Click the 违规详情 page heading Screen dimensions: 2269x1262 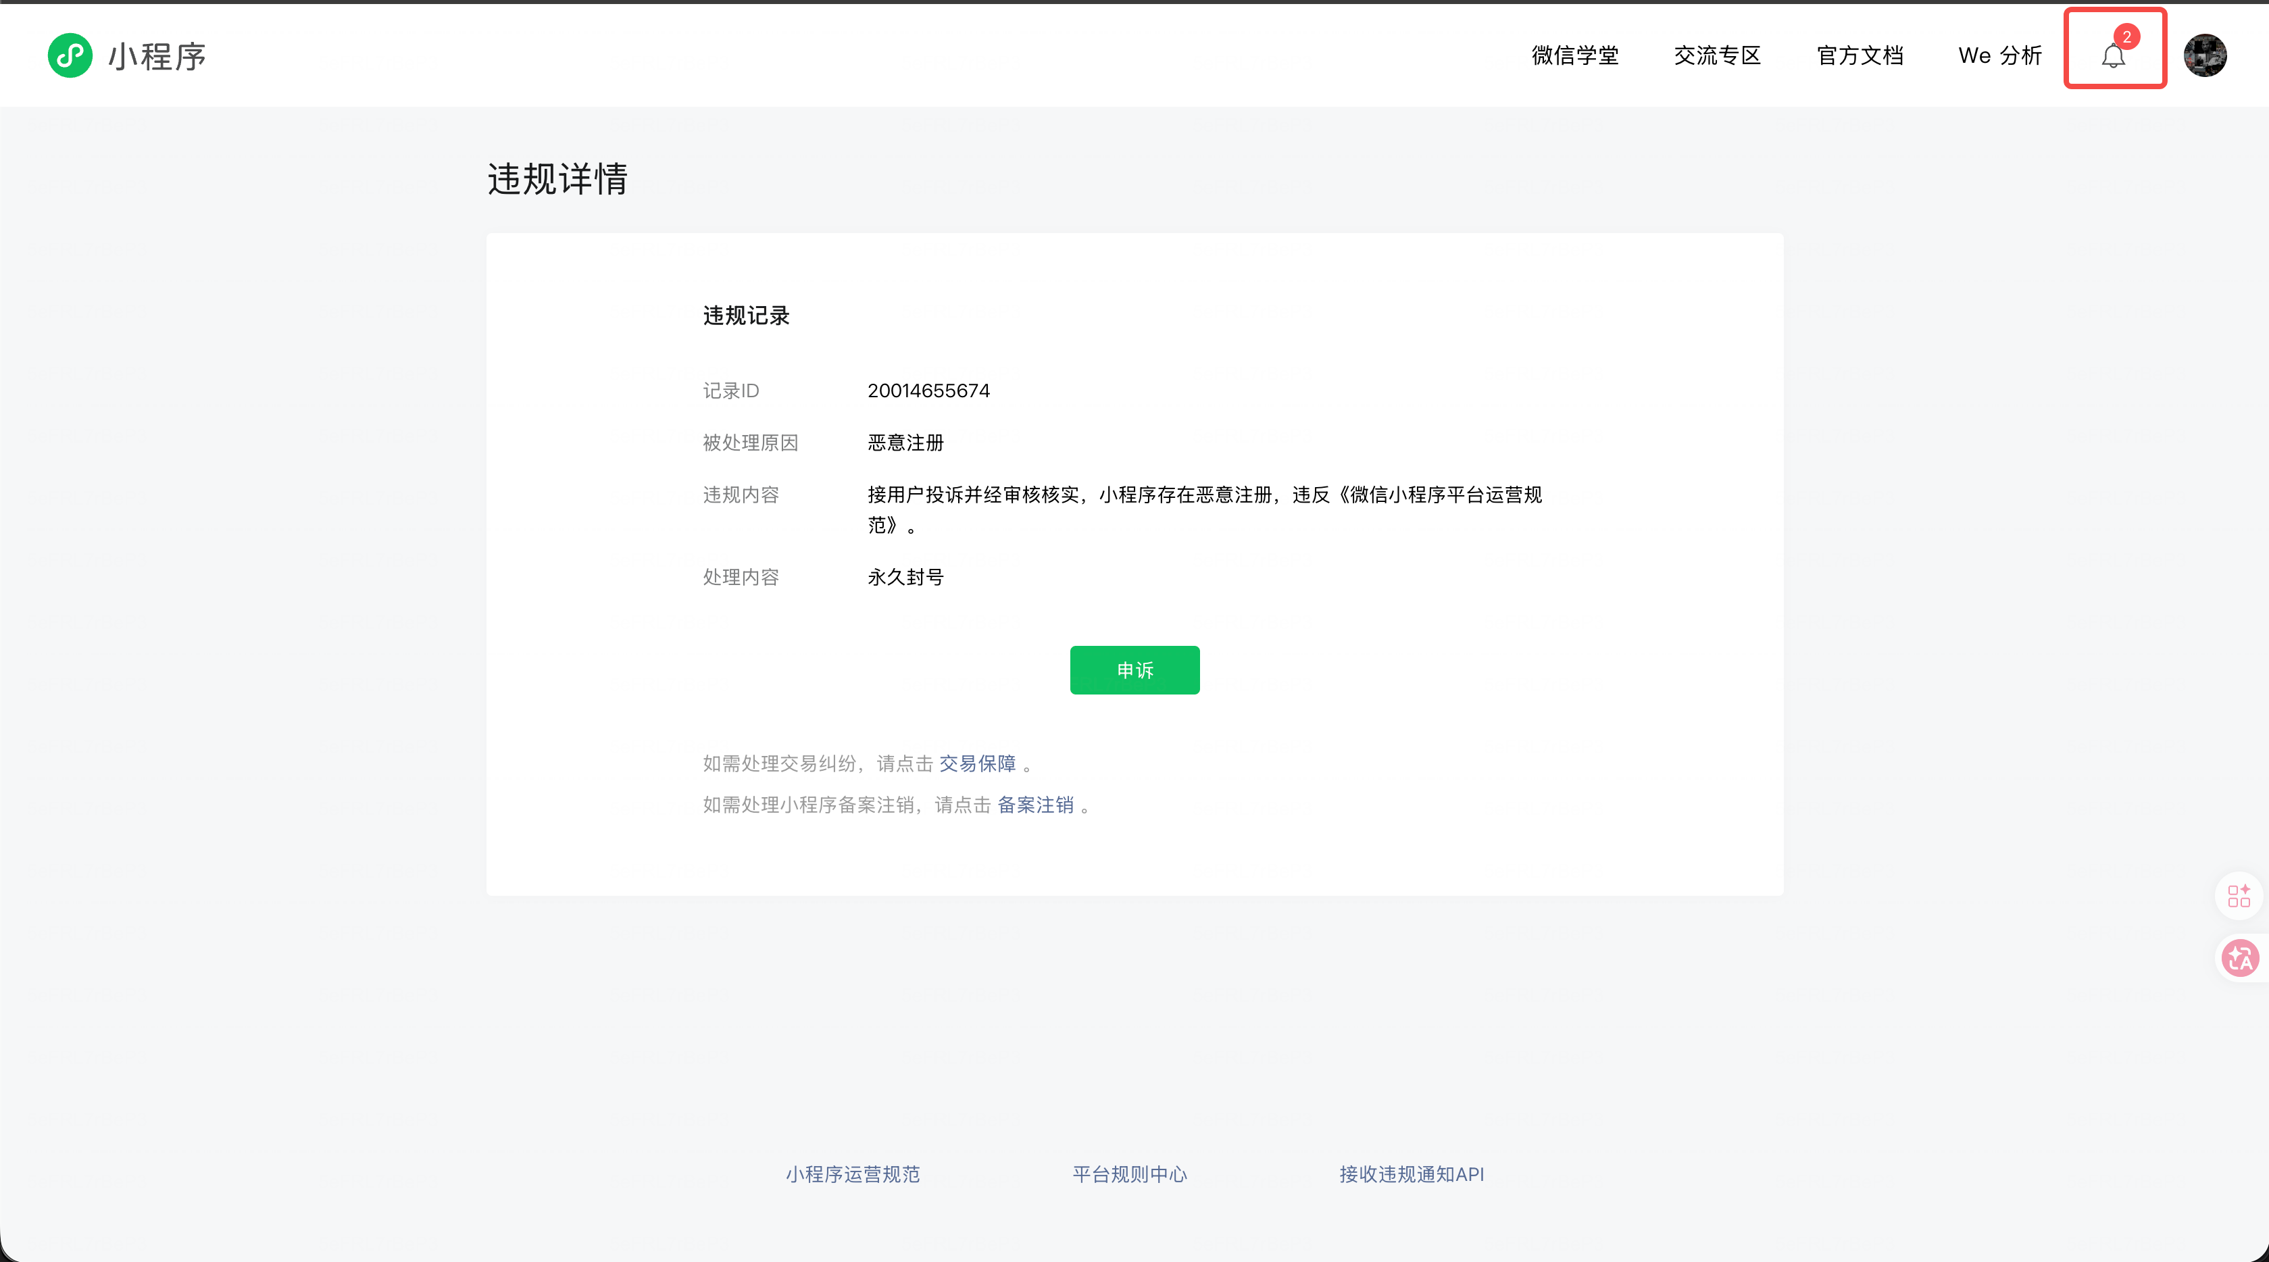[x=557, y=179]
